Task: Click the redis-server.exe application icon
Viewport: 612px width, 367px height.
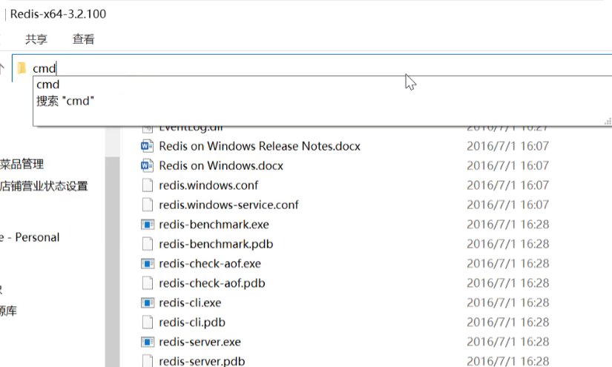Action: click(147, 342)
